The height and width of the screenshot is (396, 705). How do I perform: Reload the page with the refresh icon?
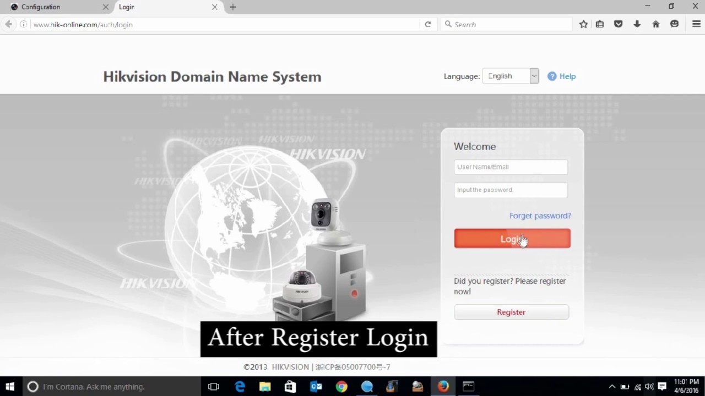click(x=427, y=24)
